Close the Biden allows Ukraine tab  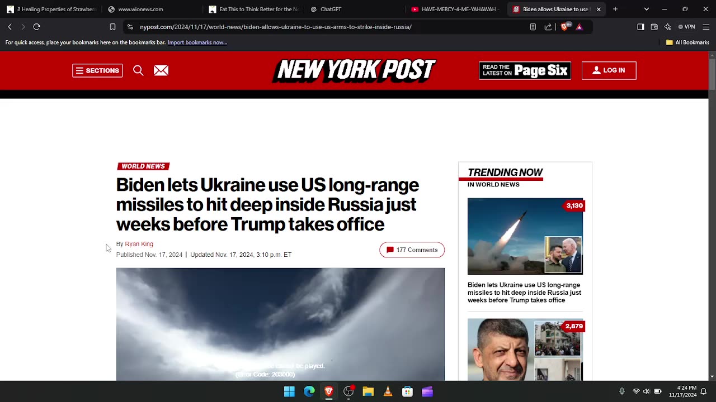[599, 9]
